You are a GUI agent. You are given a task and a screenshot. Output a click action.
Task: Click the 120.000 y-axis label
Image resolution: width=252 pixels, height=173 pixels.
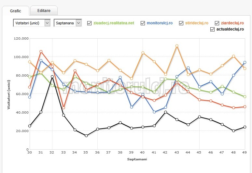(x=21, y=38)
